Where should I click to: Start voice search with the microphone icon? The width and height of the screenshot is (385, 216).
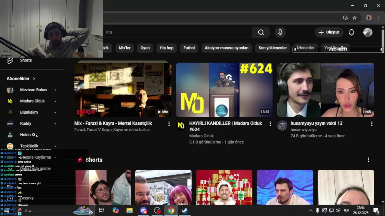coord(280,32)
